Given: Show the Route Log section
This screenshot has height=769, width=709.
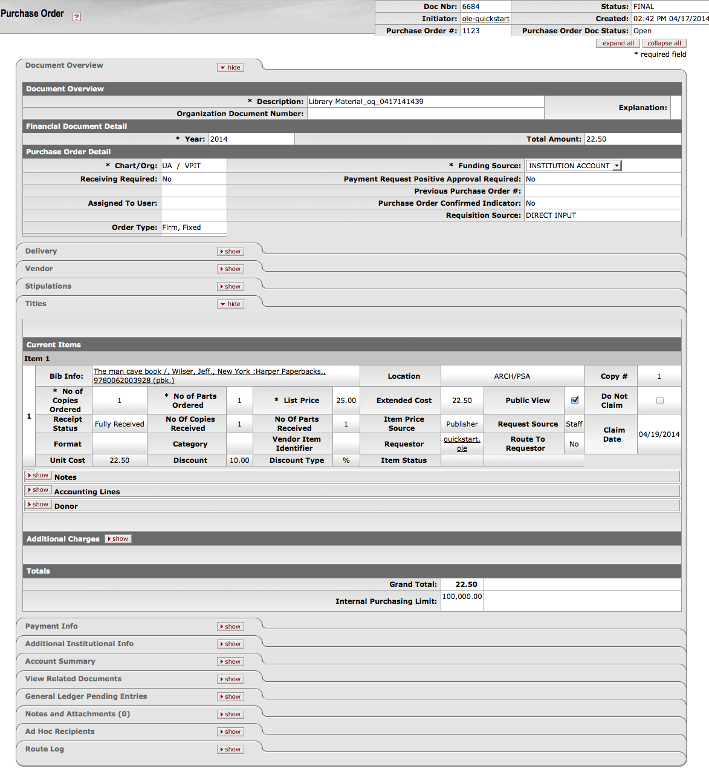Looking at the screenshot, I should (x=230, y=749).
